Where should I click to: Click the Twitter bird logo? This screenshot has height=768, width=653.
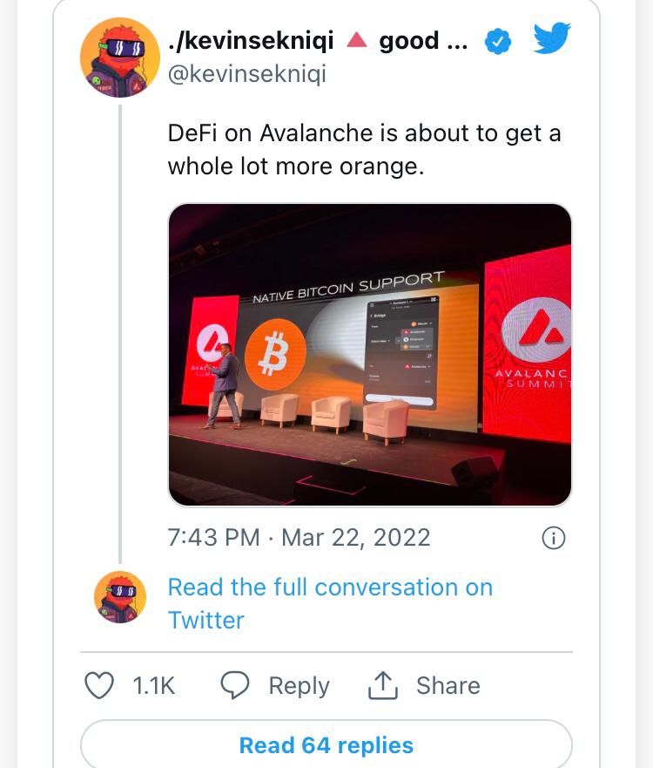(x=551, y=39)
